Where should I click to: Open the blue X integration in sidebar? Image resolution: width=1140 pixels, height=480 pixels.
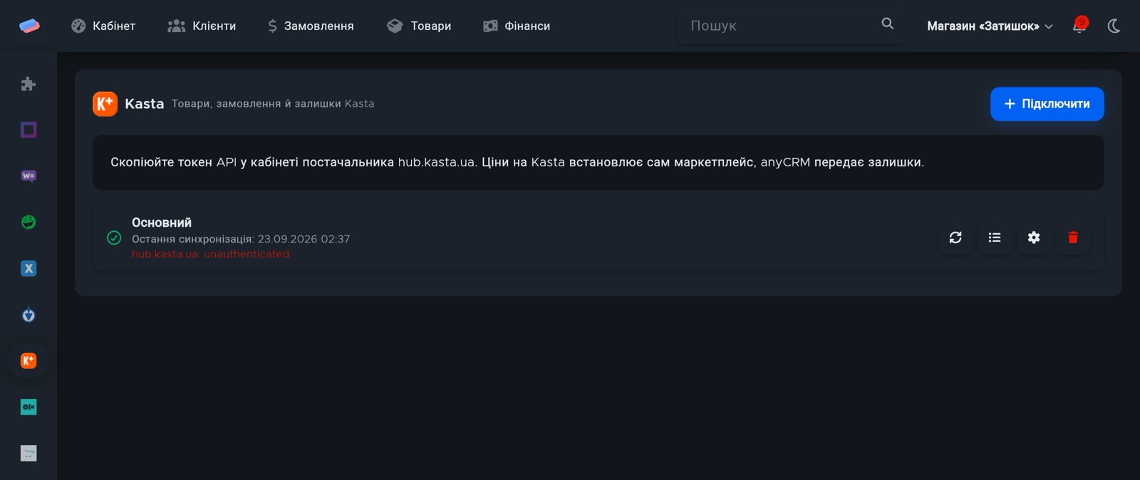(x=28, y=268)
